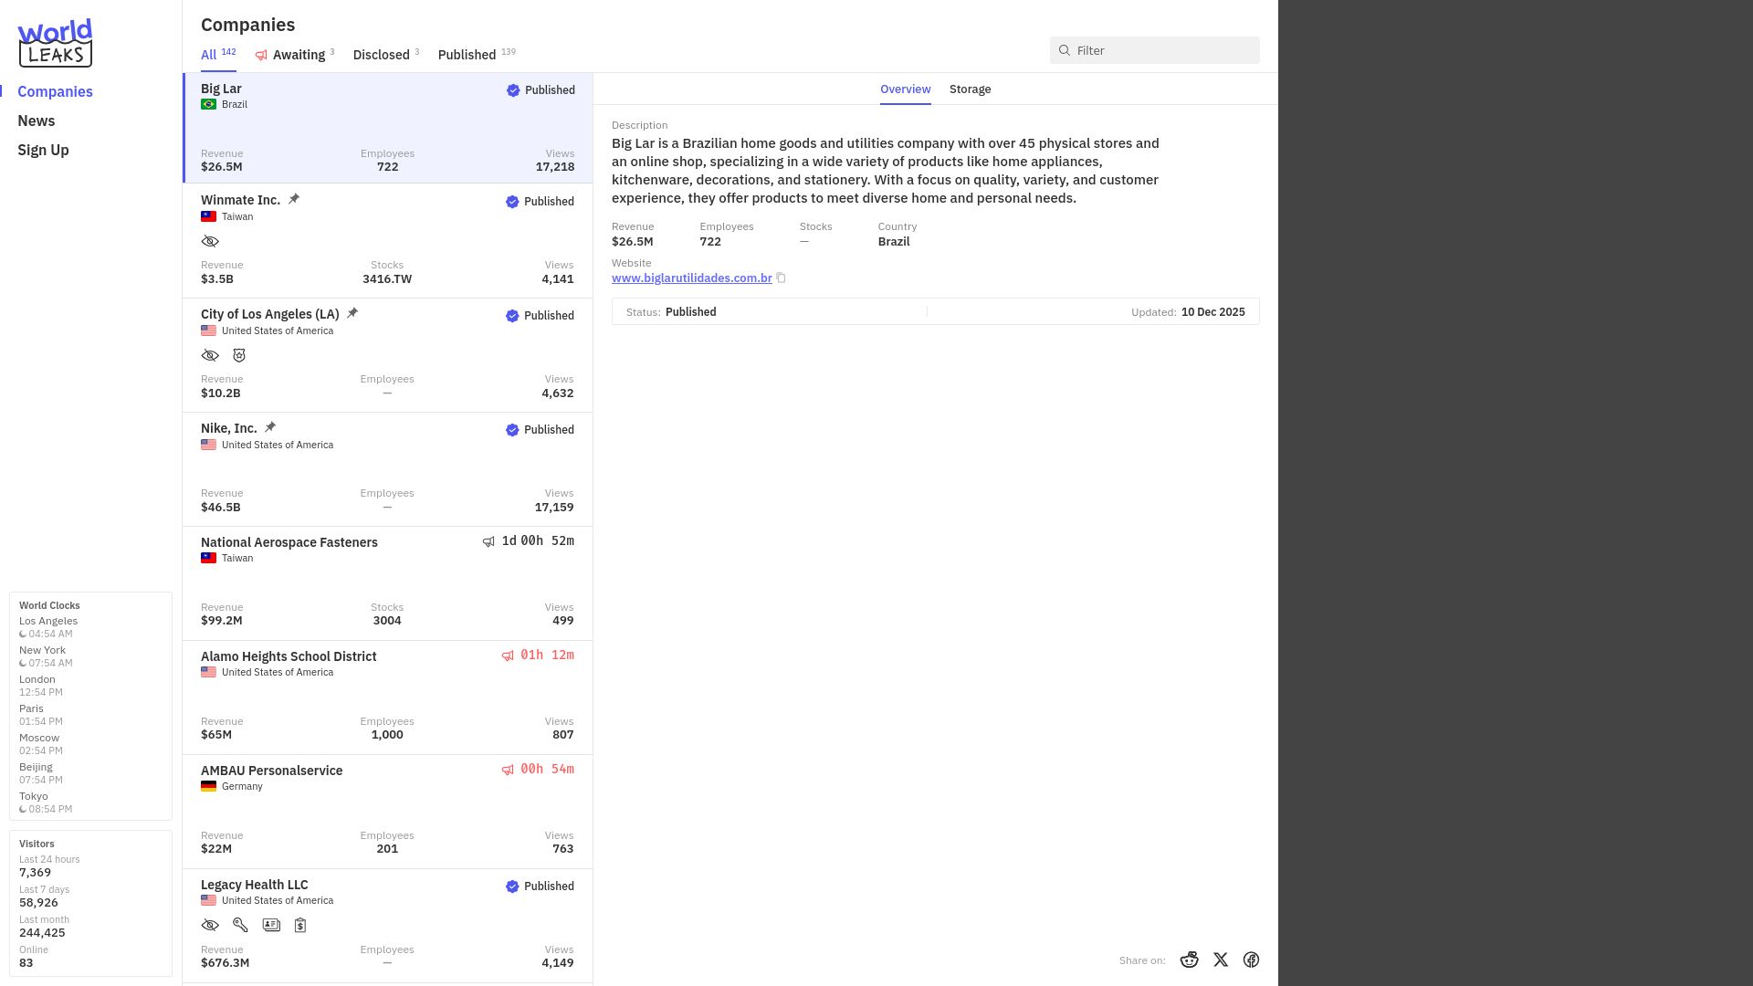Click the megaphone icon on National Aerospace Fasteners
Image resolution: width=1753 pixels, height=986 pixels.
tap(488, 541)
